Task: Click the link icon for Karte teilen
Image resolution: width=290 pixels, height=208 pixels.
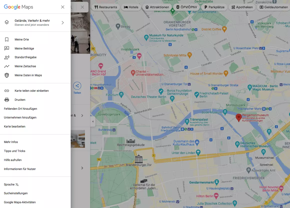Action: (x=7, y=91)
